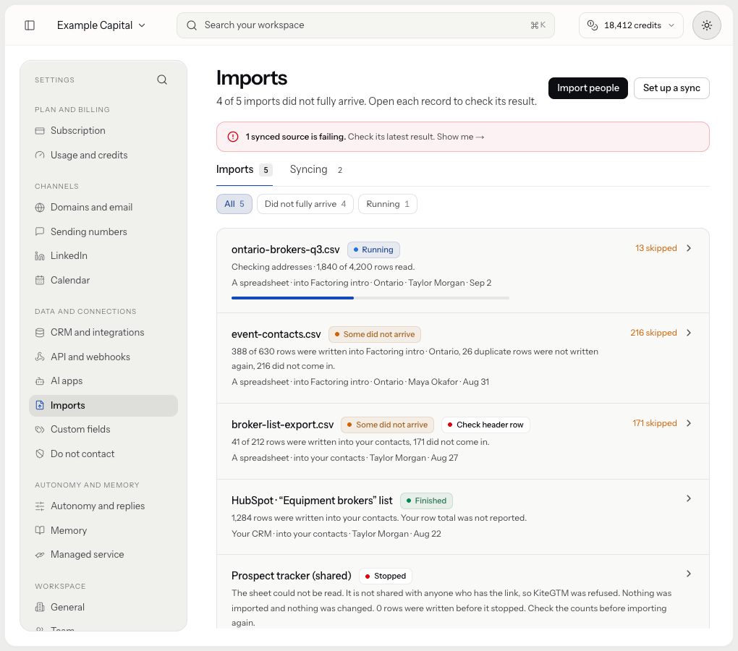Click the Sending numbers chat icon
738x651 pixels.
[40, 231]
